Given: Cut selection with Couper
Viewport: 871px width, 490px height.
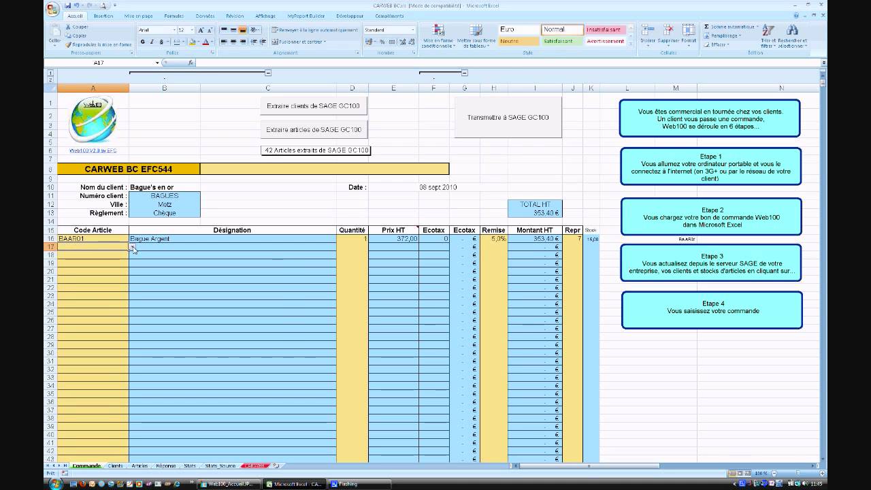Looking at the screenshot, I should 77,27.
